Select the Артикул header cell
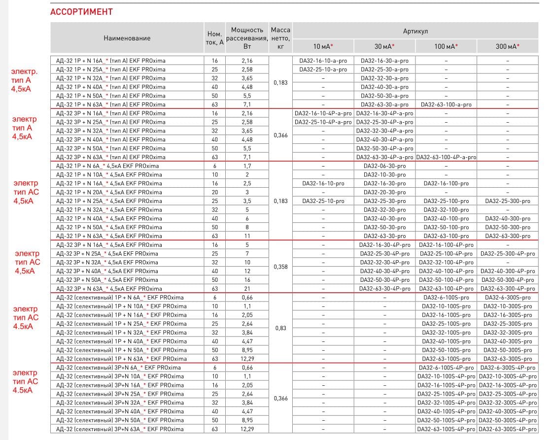The height and width of the screenshot is (440, 553). coord(415,31)
